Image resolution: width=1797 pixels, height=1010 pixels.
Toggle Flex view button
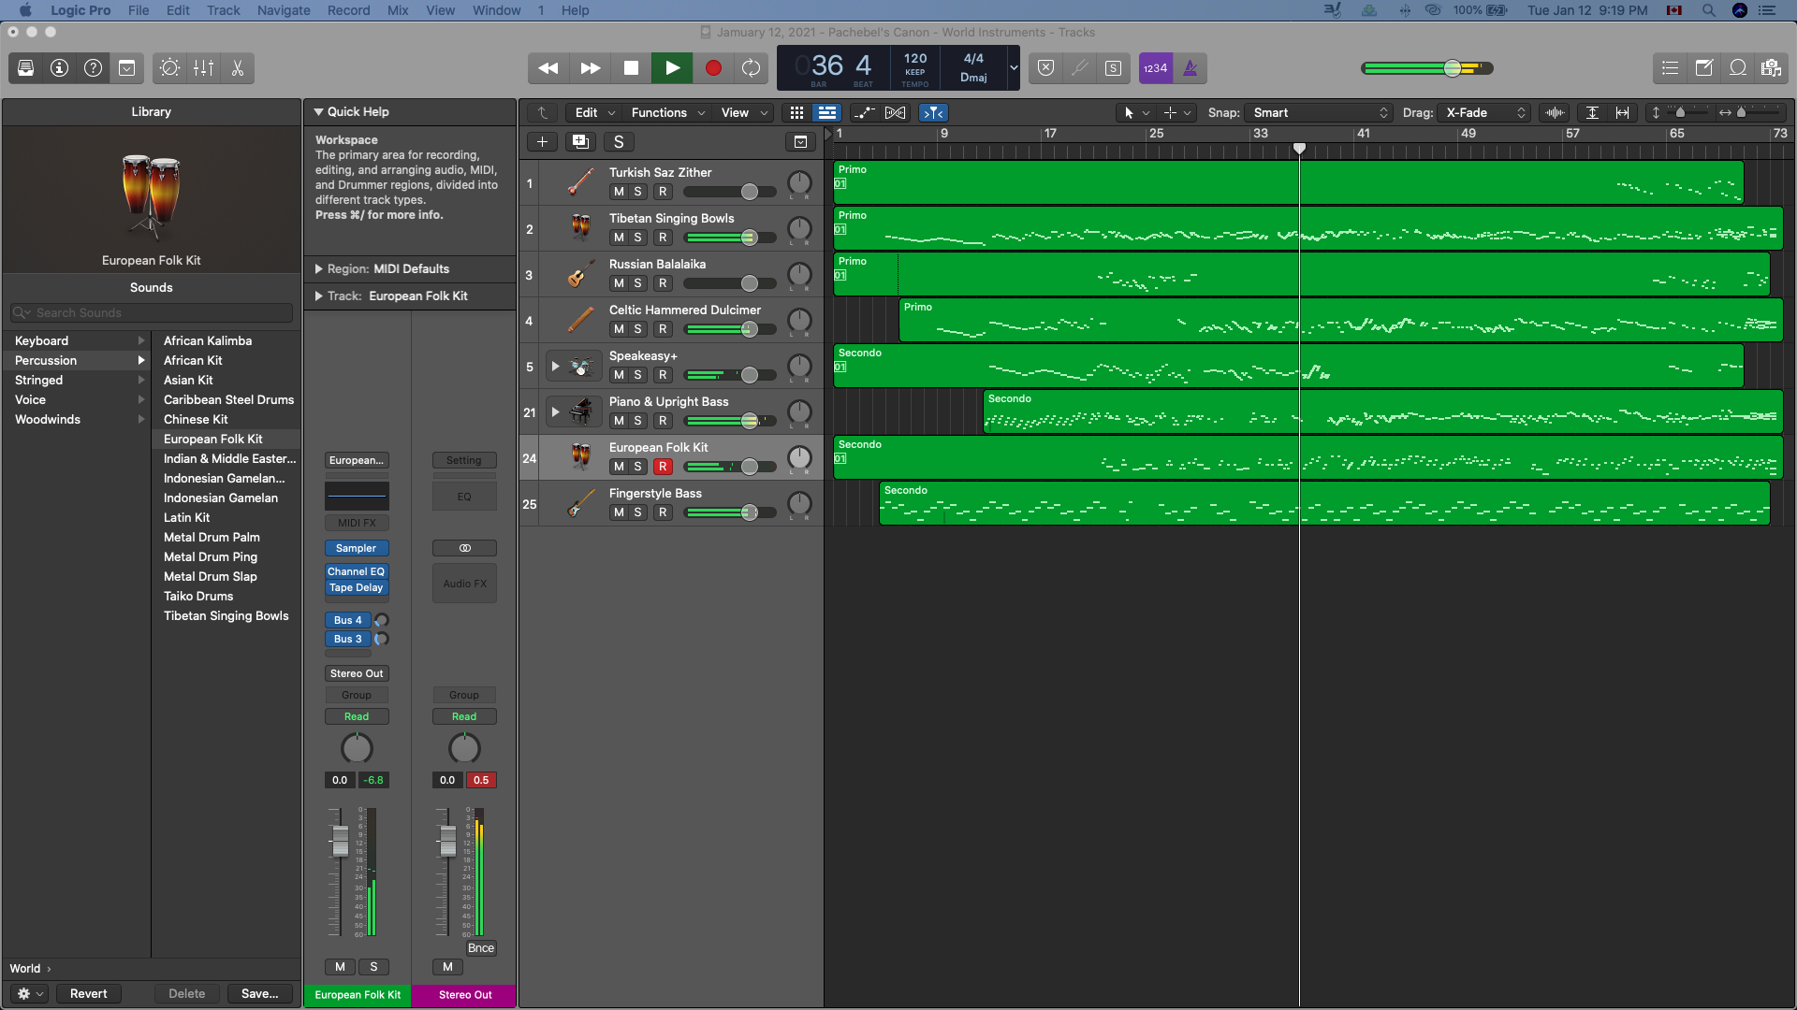[896, 113]
